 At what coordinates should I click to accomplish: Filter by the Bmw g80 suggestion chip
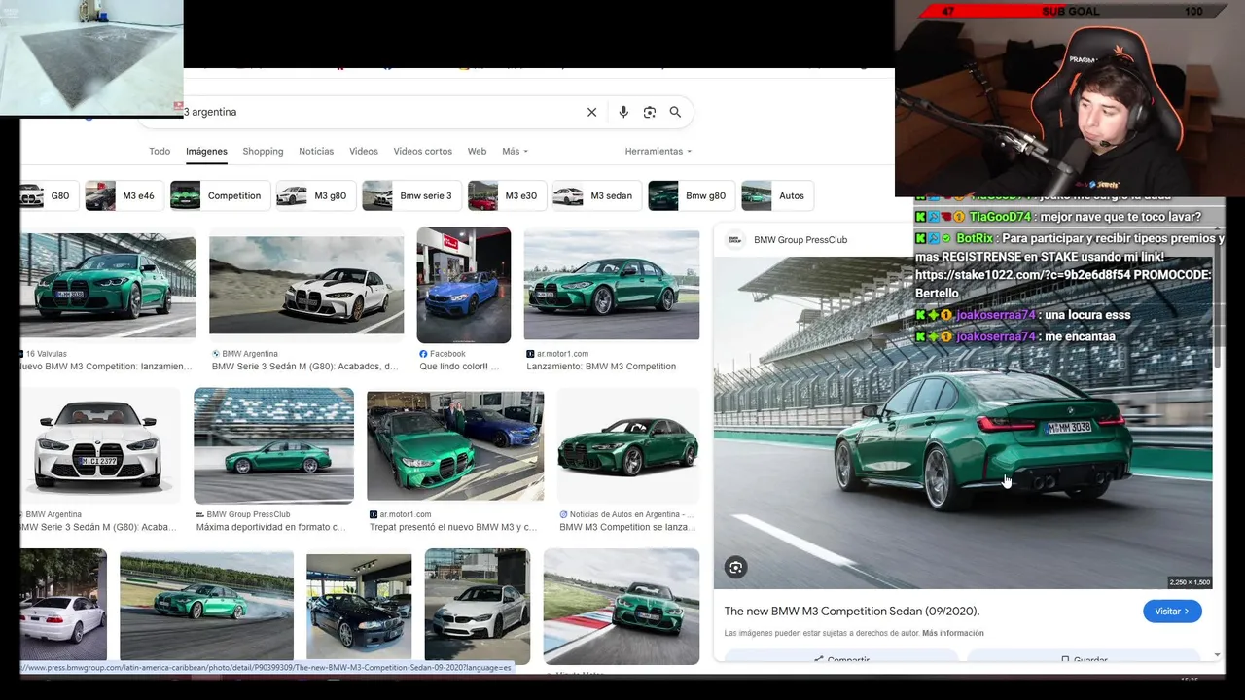(x=691, y=195)
